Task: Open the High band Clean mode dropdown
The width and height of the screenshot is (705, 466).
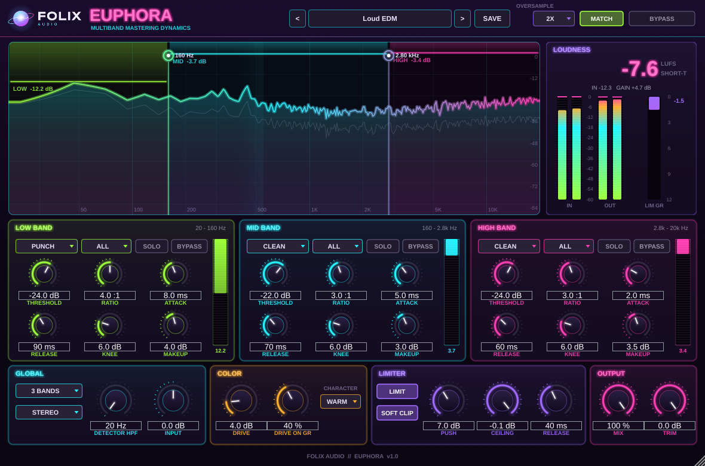Action: [x=508, y=246]
